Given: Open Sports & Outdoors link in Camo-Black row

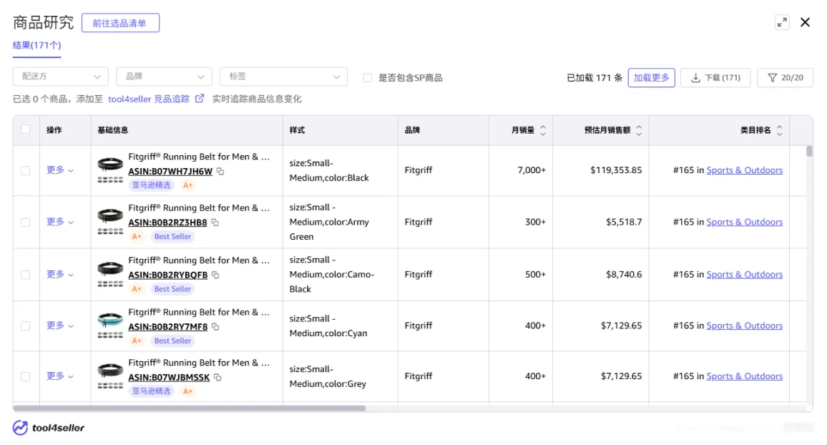Looking at the screenshot, I should click(744, 274).
